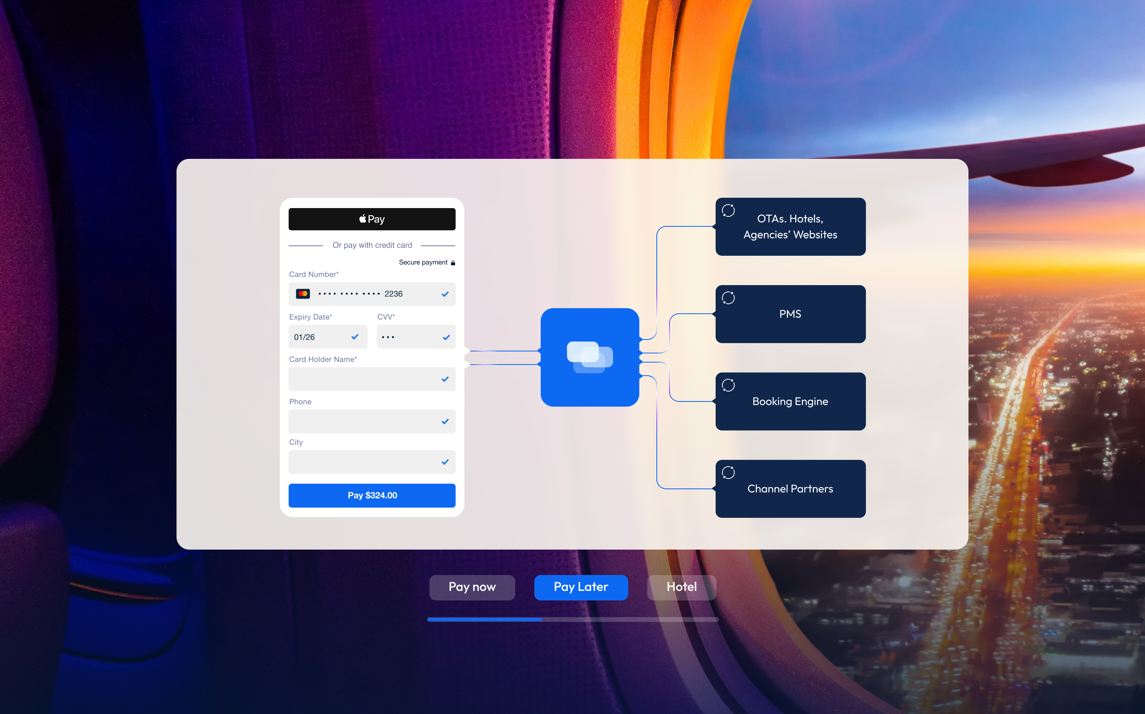
Task: Click sync icon on PMS card
Action: point(728,298)
